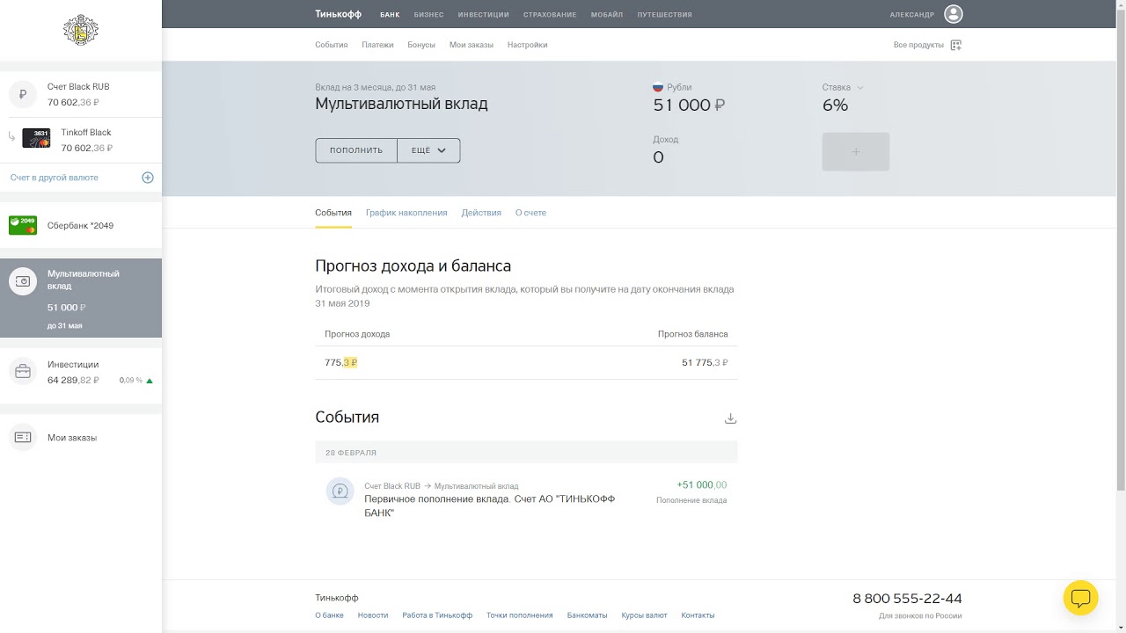Viewport: 1126px width, 633px height.
Task: Add an account in another currency plus icon
Action: (148, 178)
